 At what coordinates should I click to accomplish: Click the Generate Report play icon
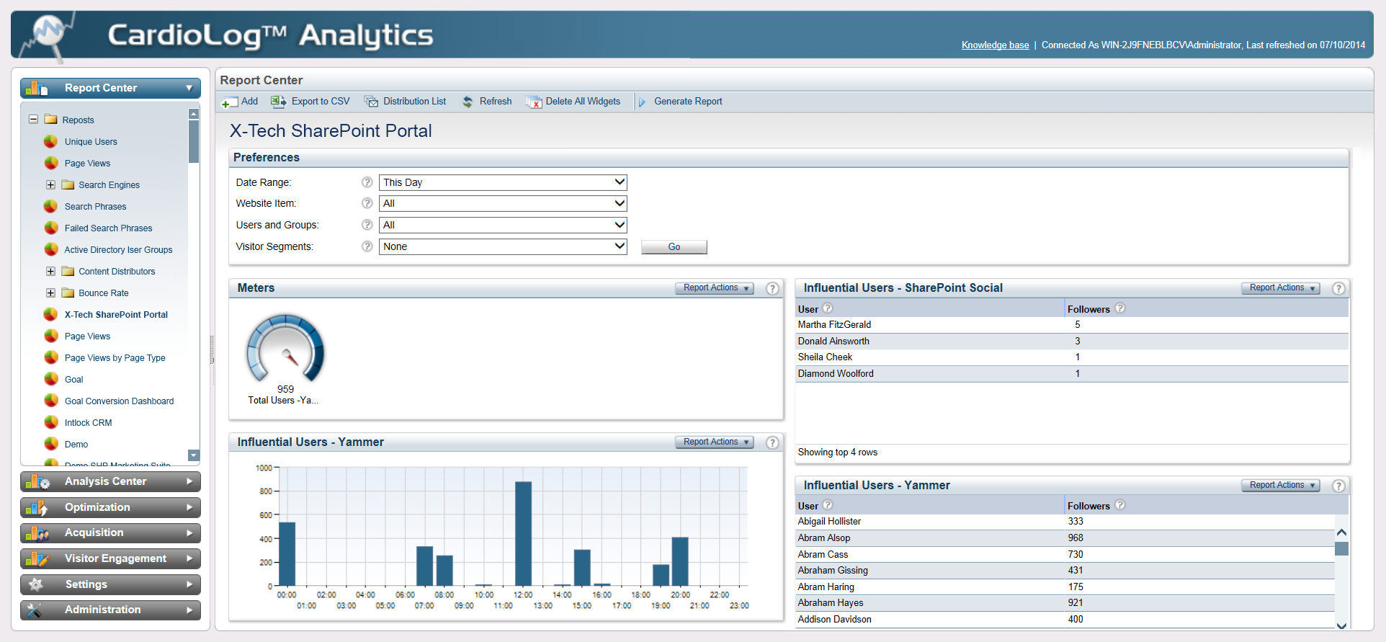[x=642, y=102]
